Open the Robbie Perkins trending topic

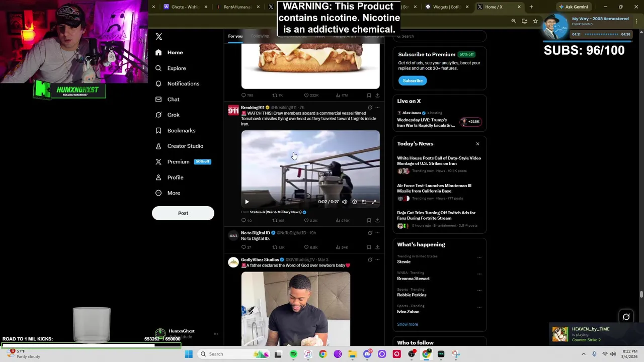click(412, 295)
